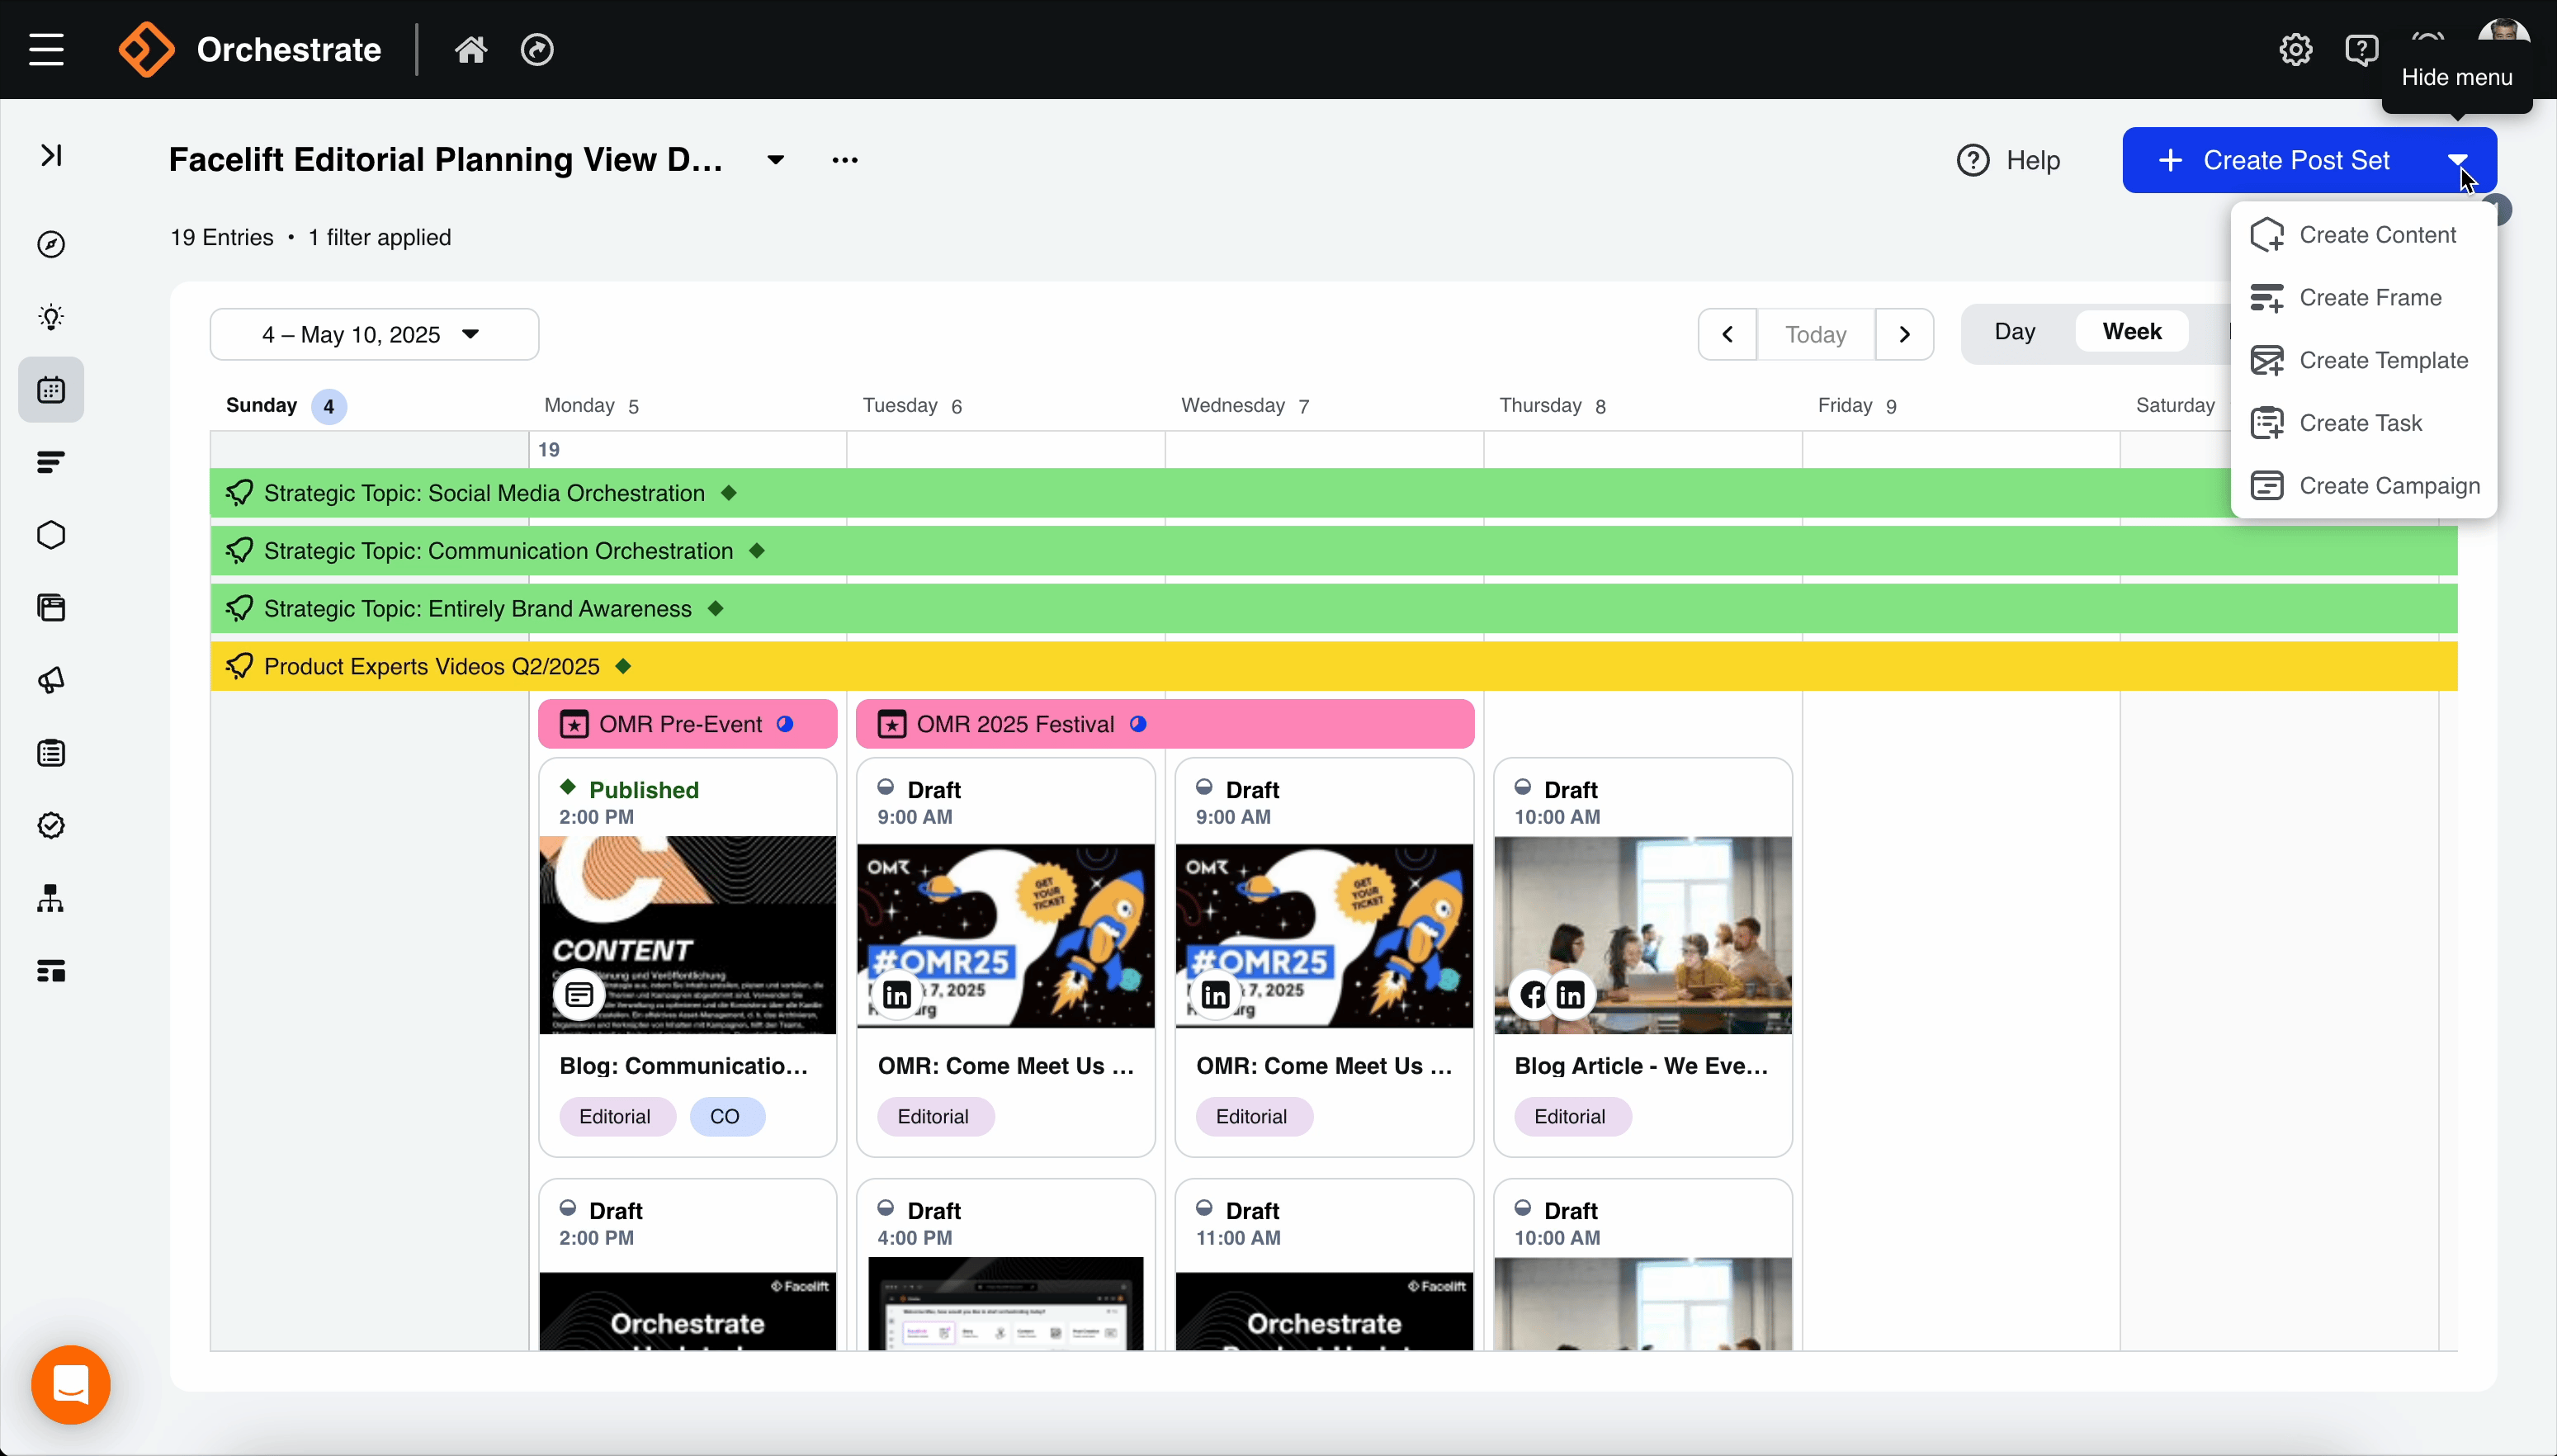Open the timeline bars sidebar icon
This screenshot has height=1456, width=2557.
click(51, 462)
